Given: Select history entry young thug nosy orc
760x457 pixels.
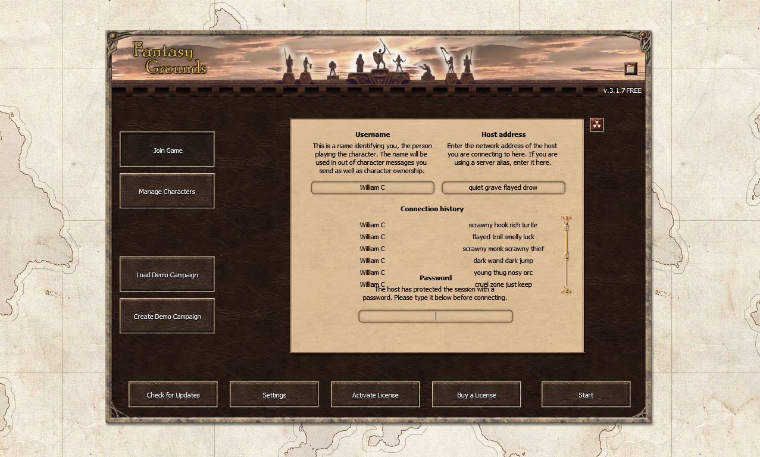Looking at the screenshot, I should [503, 273].
